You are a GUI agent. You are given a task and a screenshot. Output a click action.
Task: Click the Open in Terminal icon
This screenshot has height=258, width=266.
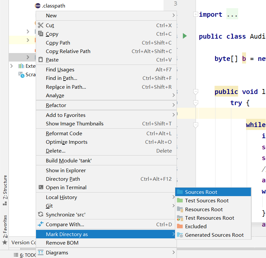pos(41,188)
